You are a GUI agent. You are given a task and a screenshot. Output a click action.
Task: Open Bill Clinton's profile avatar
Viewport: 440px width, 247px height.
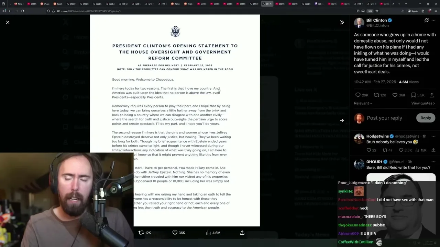tap(359, 23)
